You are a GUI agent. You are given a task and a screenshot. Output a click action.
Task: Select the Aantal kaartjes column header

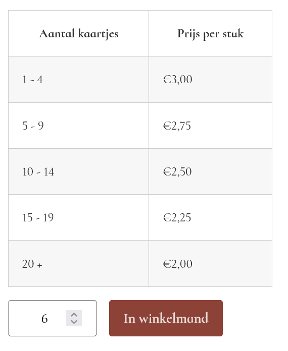point(78,33)
